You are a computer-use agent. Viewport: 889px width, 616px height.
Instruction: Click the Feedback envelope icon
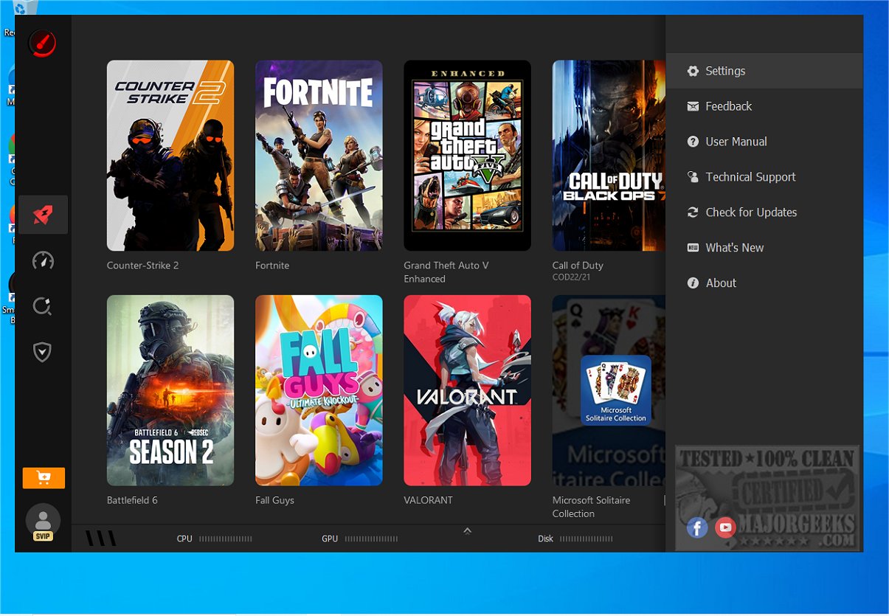click(x=693, y=106)
